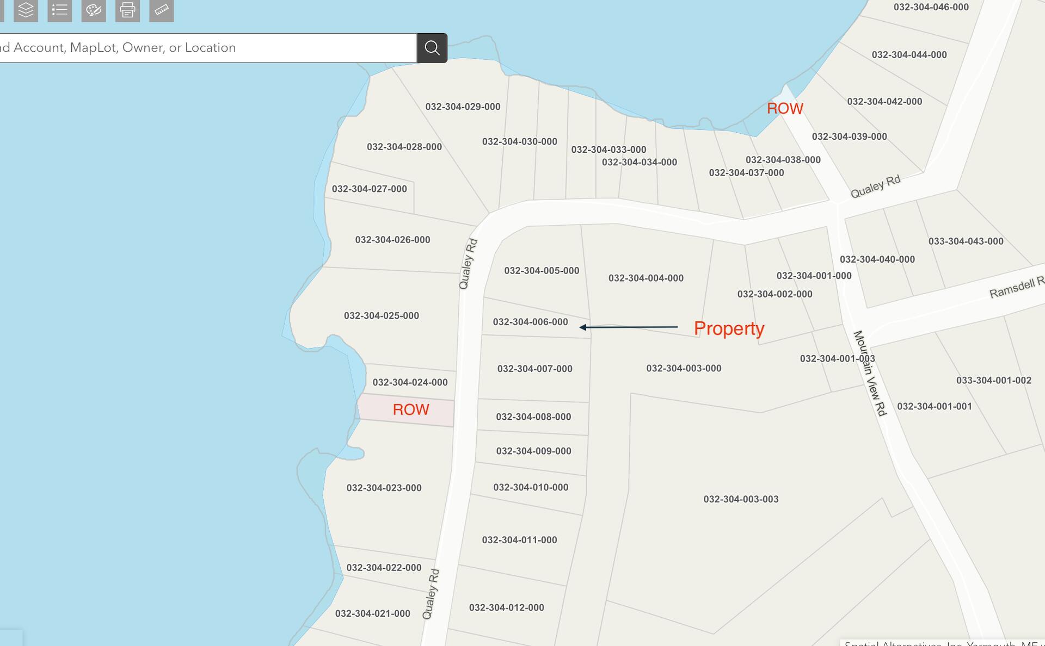Click the magnifier search button
The image size is (1045, 646).
point(432,48)
